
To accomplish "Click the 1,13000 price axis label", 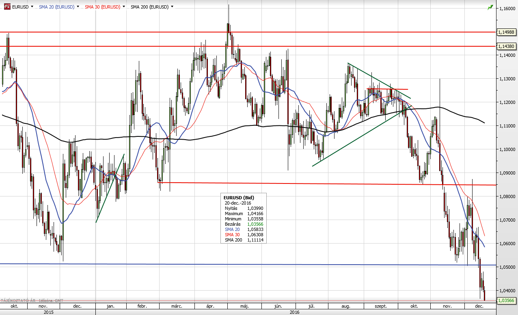I will coord(507,79).
